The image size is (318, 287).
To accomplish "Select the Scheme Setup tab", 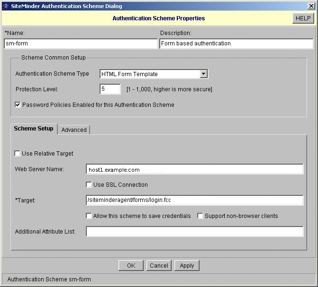I will tap(34, 129).
